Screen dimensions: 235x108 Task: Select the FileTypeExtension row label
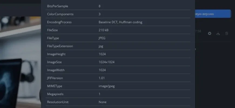pos(60,46)
